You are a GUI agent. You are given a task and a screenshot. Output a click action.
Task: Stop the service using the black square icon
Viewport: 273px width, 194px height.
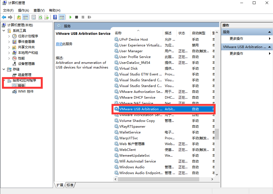click(77, 17)
